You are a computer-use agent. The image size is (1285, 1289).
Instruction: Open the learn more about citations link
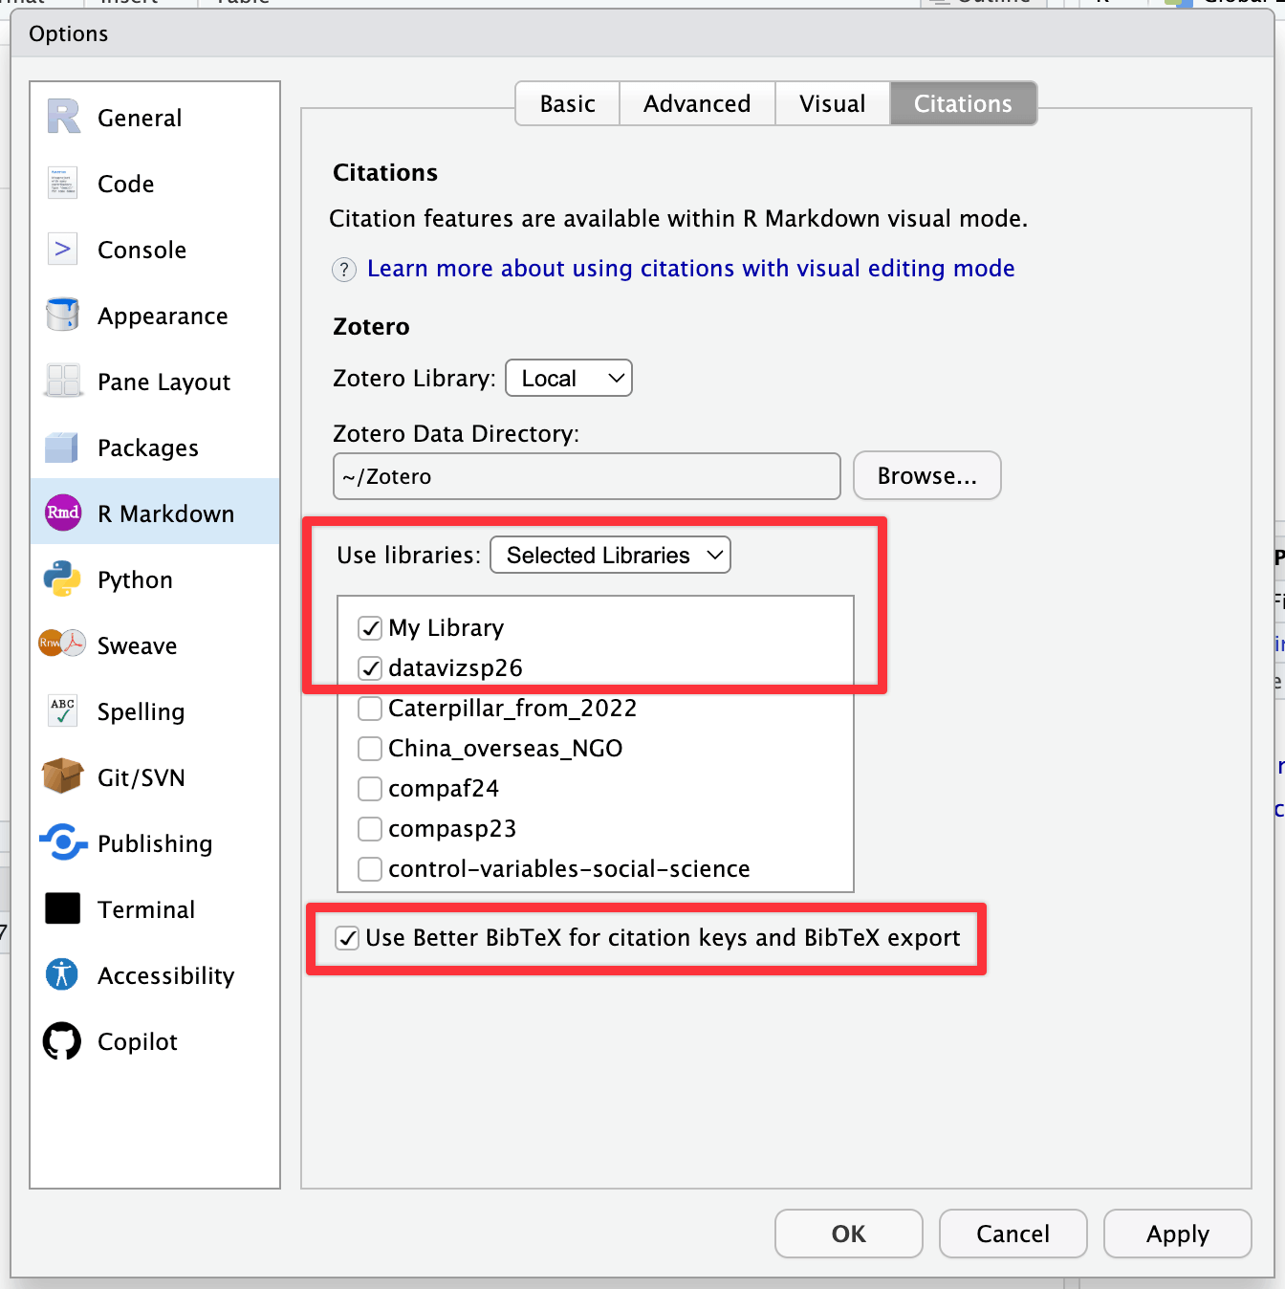(x=690, y=269)
